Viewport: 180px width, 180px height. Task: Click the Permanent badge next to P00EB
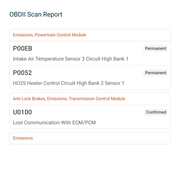[x=155, y=48]
